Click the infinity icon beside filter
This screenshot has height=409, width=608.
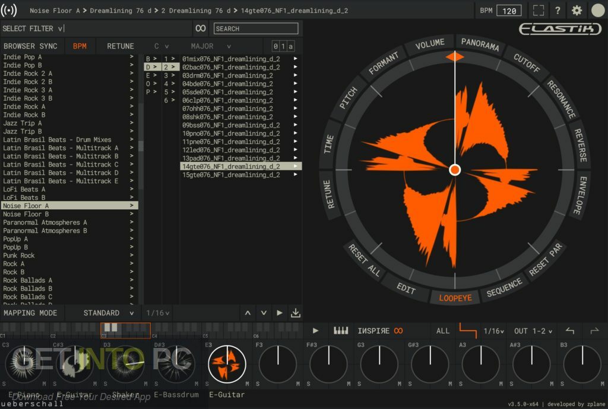pos(201,28)
